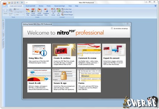Image resolution: width=159 pixels, height=109 pixels.
Task: Open the Redo history dropdown arrow
Action: (24, 3)
